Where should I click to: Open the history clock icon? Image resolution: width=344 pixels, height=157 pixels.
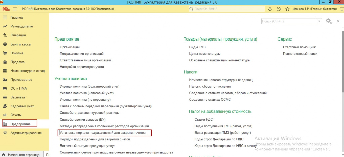point(278,9)
